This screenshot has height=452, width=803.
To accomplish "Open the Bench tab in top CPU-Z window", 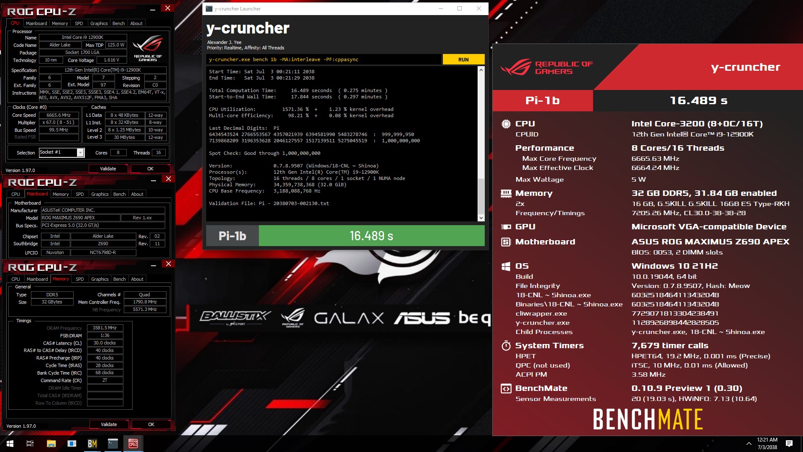I will [x=119, y=23].
